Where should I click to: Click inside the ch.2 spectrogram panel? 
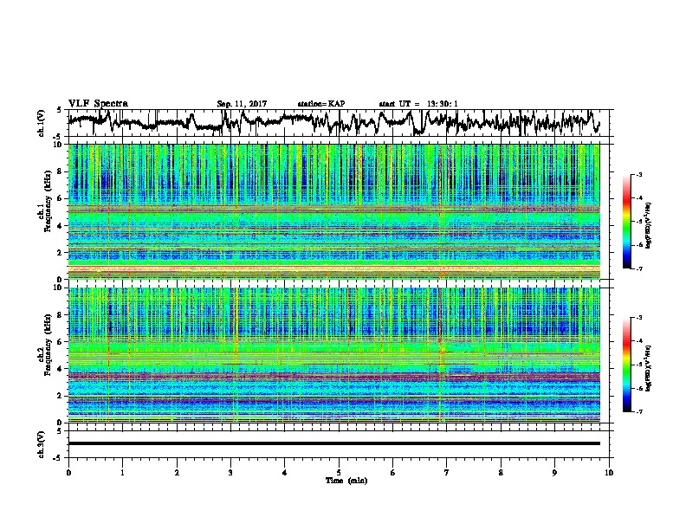pos(333,355)
